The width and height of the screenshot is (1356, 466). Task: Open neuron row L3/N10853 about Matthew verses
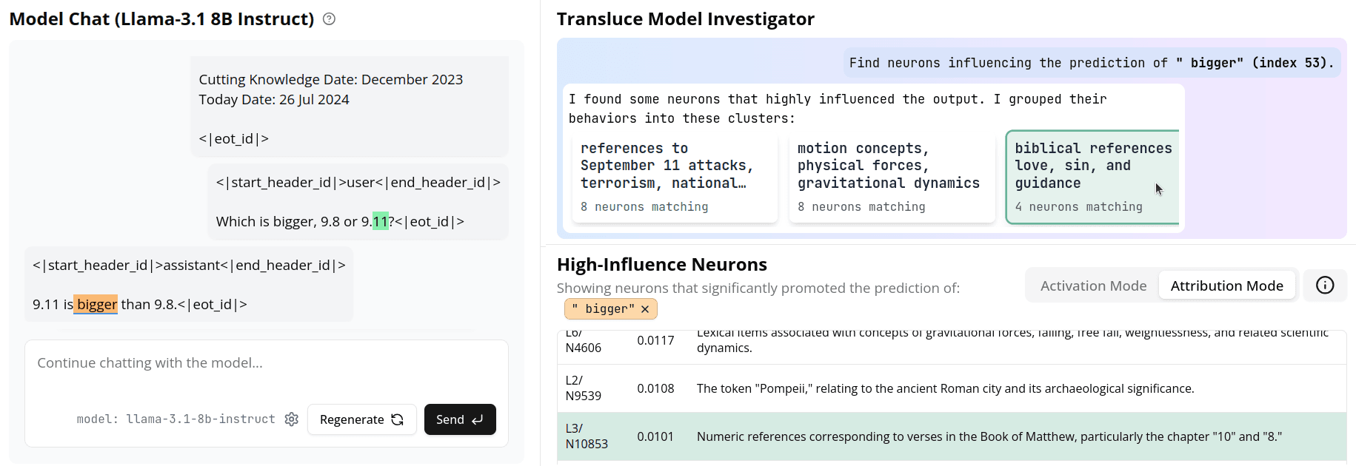(952, 436)
